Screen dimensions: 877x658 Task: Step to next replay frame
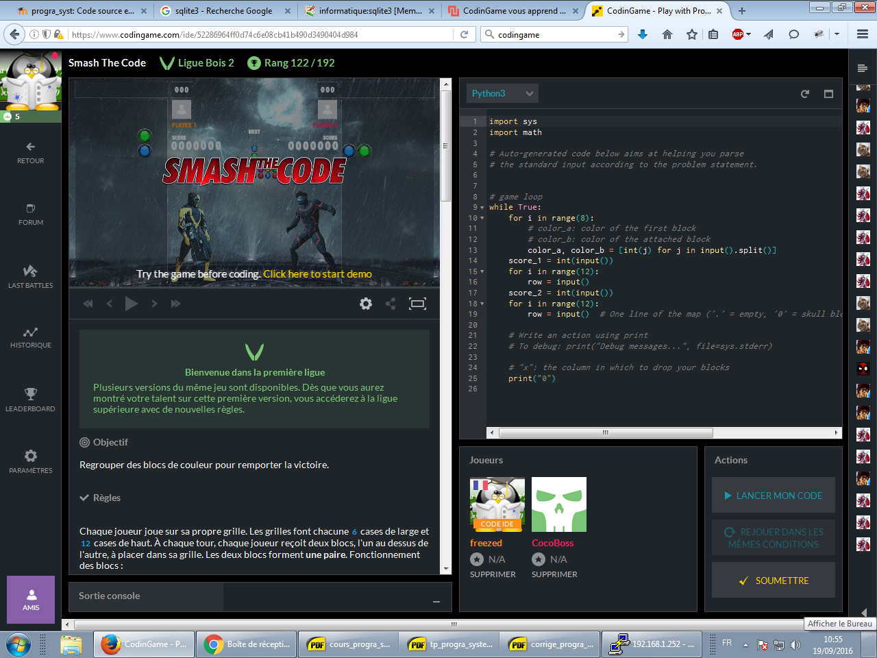coord(154,304)
